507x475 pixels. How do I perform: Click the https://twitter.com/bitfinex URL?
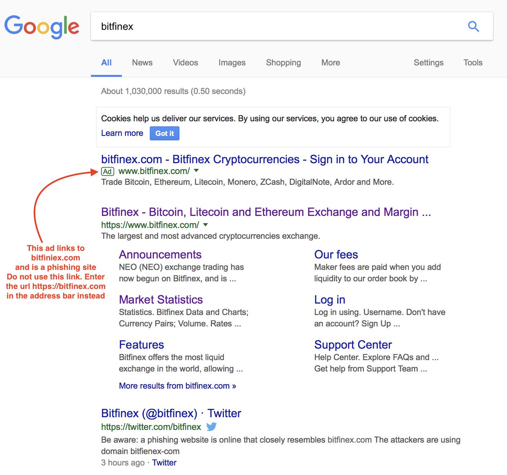151,427
